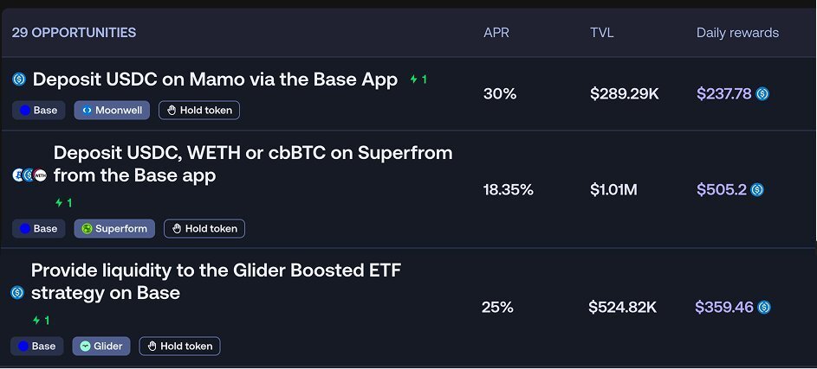Select the Superform protocol tag
The height and width of the screenshot is (369, 817).
(x=114, y=229)
